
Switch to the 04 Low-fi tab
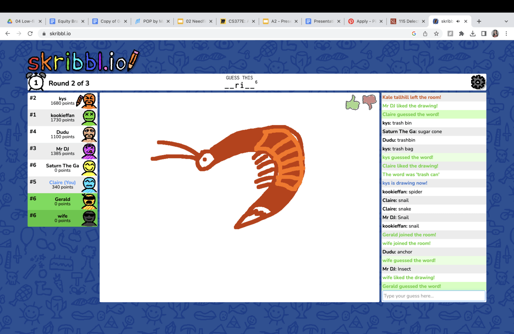(x=24, y=21)
